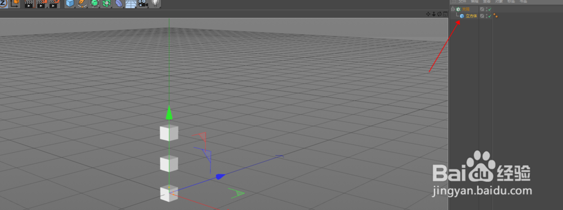Click the Cloner icon beside 克隆

point(458,10)
